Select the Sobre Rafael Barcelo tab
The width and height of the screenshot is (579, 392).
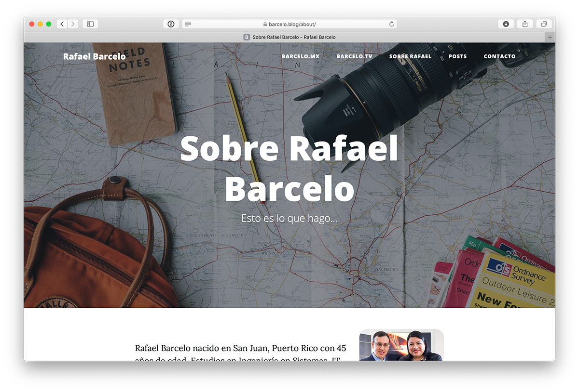[289, 37]
